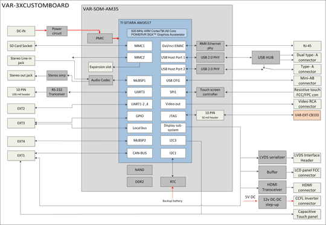
Task: Click the Stereo out jack block
Action: pos(21,75)
